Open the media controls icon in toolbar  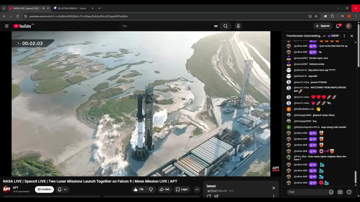pos(342,16)
